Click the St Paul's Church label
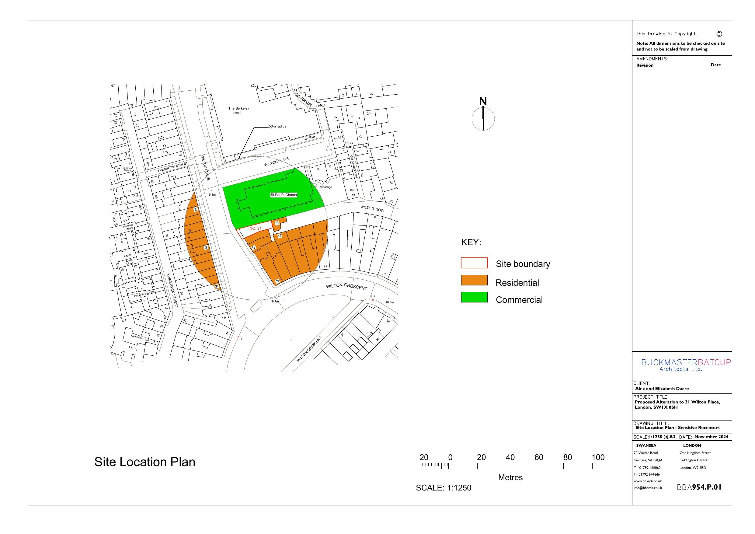Viewport: 755px width, 534px height. pyautogui.click(x=284, y=195)
